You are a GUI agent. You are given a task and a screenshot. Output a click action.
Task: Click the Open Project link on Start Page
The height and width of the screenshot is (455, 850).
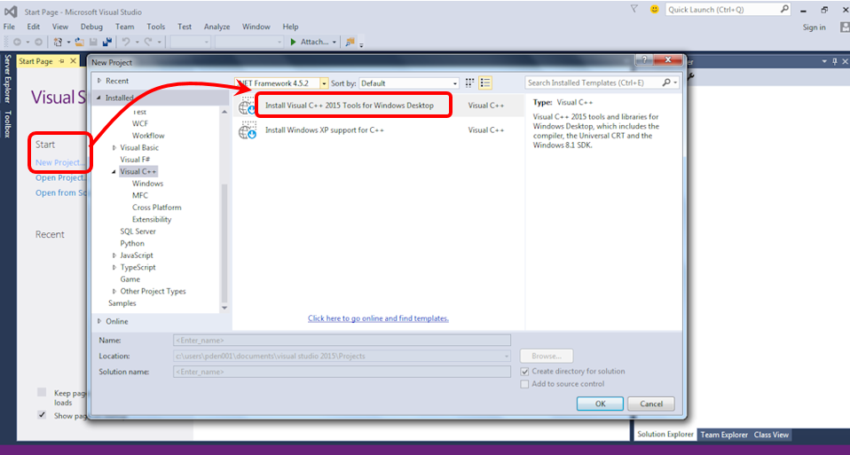point(60,177)
